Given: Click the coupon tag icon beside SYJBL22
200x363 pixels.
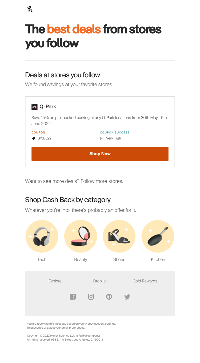Looking at the screenshot, I should [x=33, y=138].
